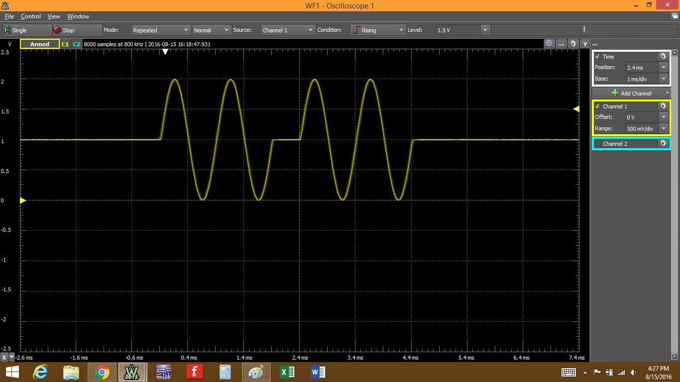The image size is (680, 382).
Task: Open plot measurement cursors icon
Action: (x=561, y=44)
